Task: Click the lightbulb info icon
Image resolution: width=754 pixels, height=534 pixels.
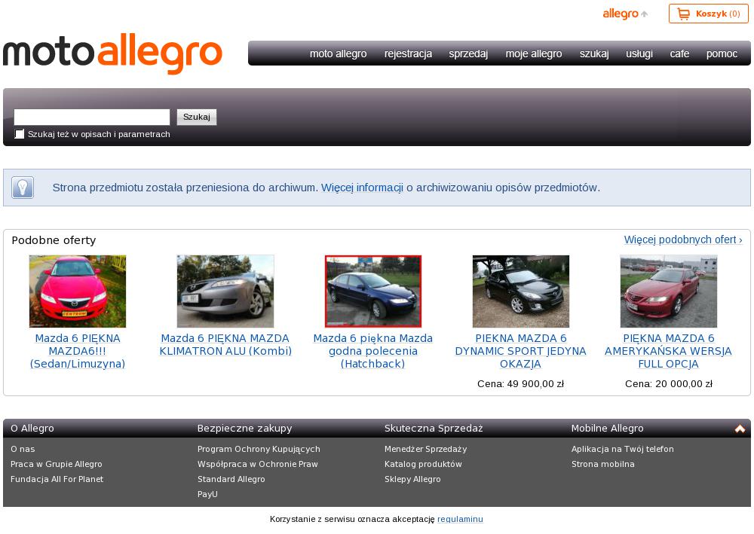Action: [23, 188]
